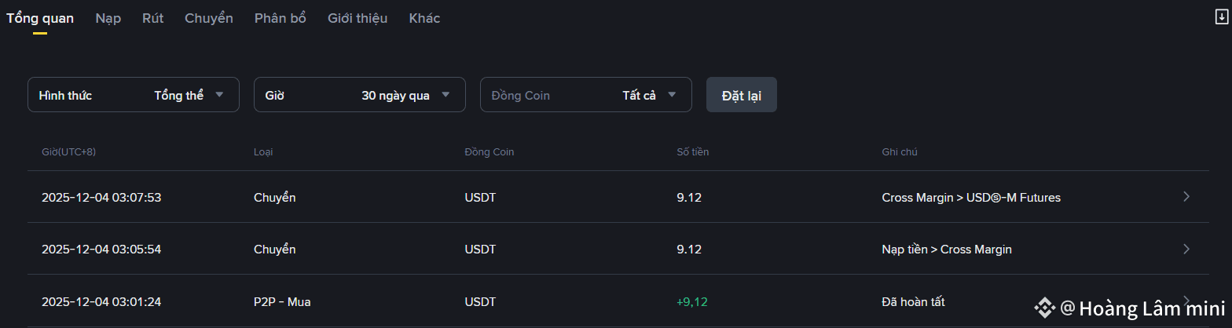Switch to the Nạp tab
This screenshot has width=1232, height=328.
coord(108,18)
